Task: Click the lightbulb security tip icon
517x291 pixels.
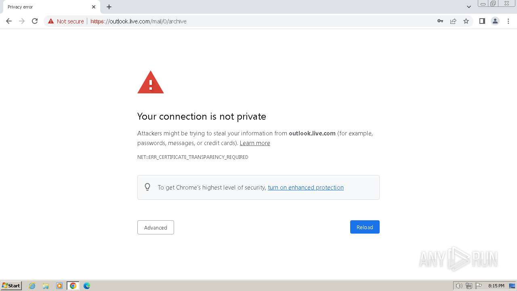Action: pyautogui.click(x=147, y=187)
